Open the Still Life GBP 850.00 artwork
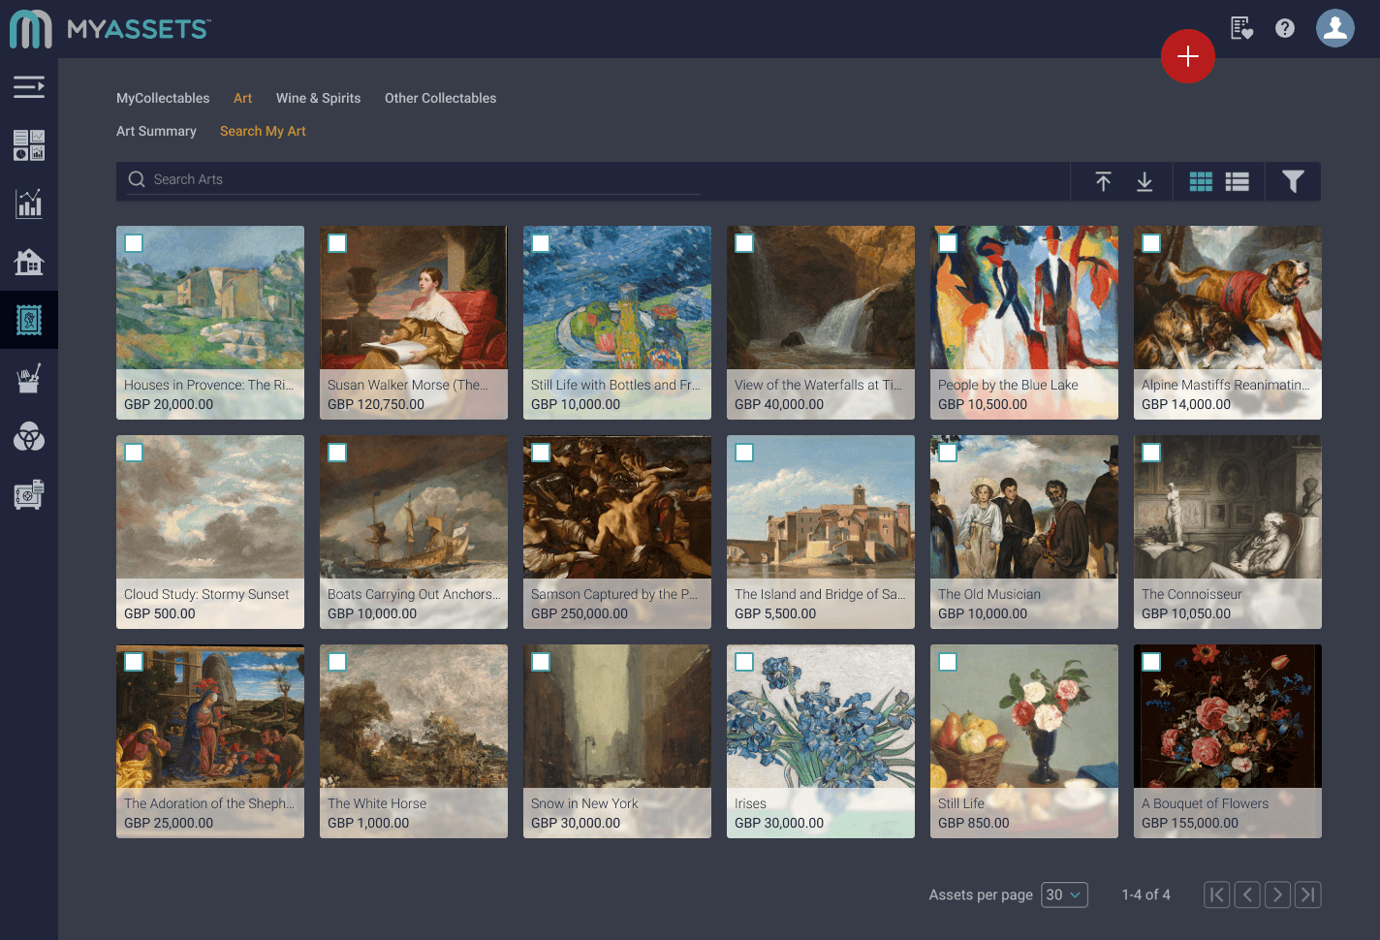Image resolution: width=1380 pixels, height=940 pixels. tap(1024, 741)
